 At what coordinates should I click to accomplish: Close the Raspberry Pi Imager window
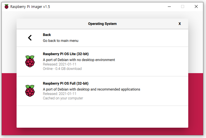tap(196, 6)
